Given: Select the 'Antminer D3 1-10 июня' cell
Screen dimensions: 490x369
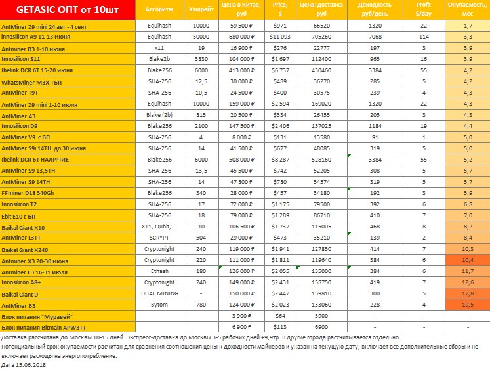Looking at the screenshot, I should 68,48.
